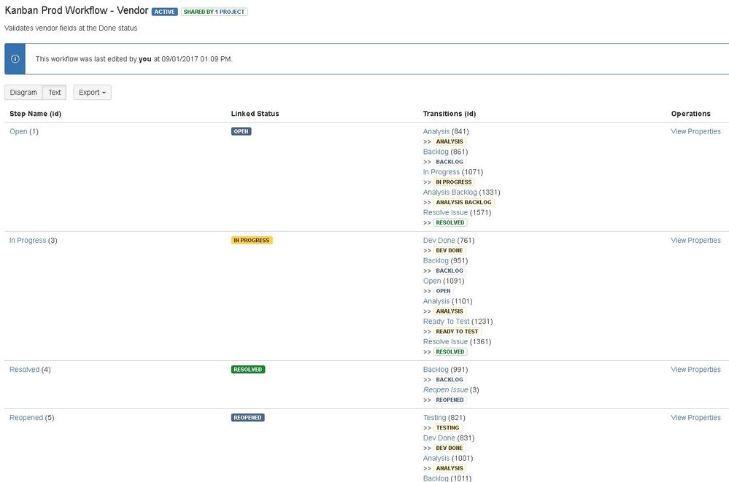Screen dimensions: 729x482
Task: Click the Operations column header
Action: pyautogui.click(x=691, y=114)
